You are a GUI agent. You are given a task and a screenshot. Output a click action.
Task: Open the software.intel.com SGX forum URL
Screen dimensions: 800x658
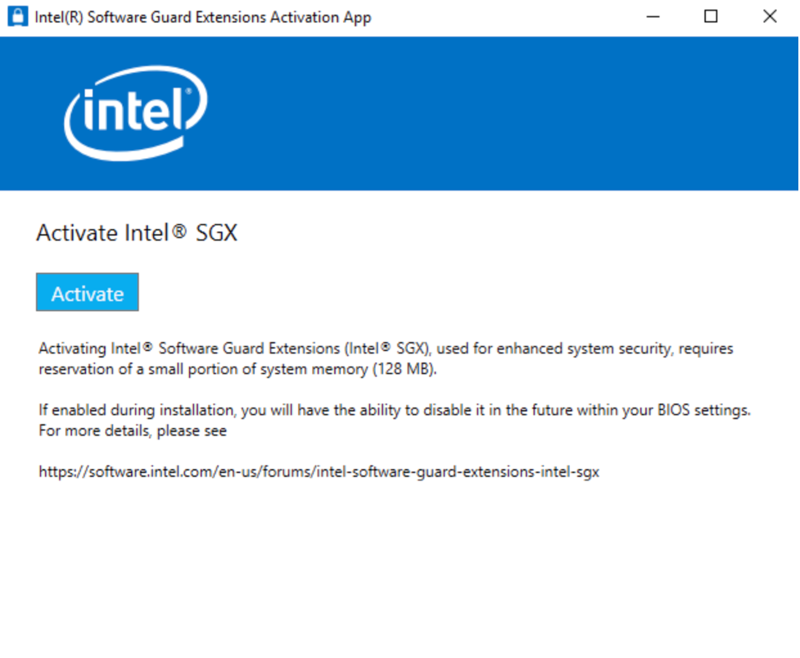pyautogui.click(x=319, y=472)
